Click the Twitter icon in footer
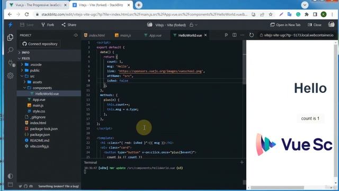 coord(20,186)
